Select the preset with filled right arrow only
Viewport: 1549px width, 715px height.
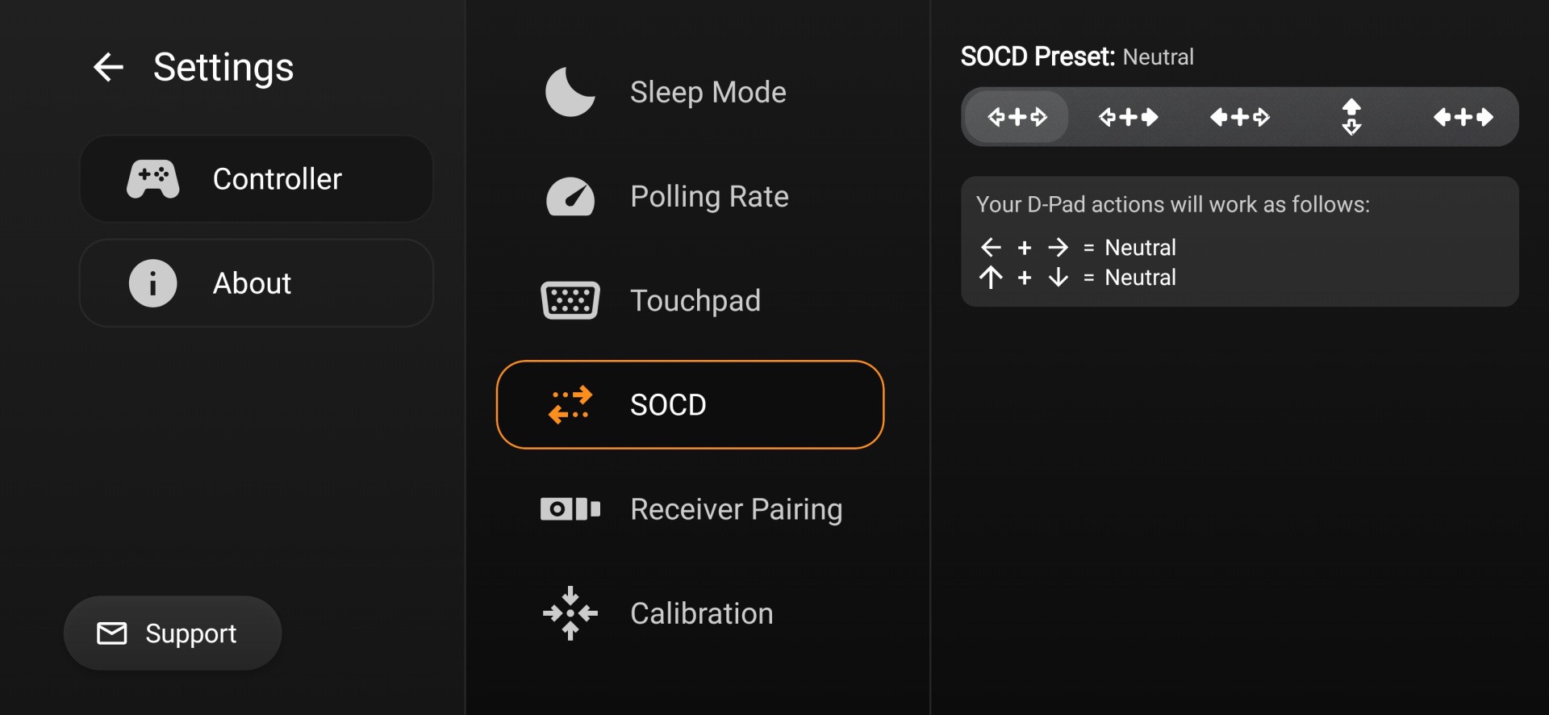[1129, 117]
